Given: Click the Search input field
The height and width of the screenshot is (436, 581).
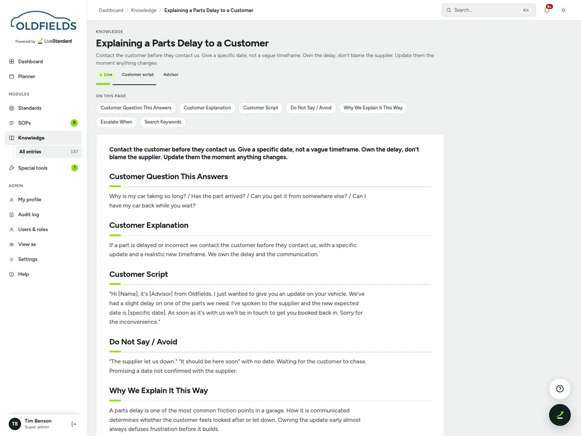Looking at the screenshot, I should pos(489,10).
